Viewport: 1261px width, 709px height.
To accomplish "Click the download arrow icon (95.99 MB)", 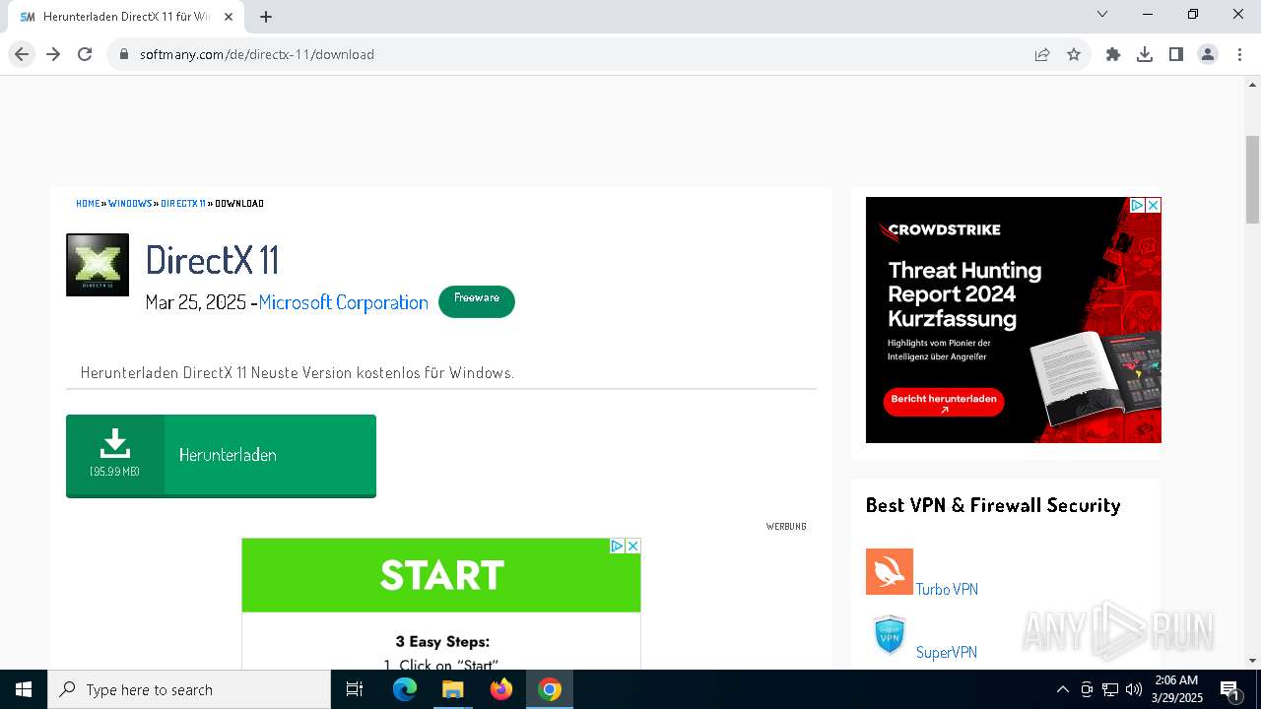I will (115, 445).
